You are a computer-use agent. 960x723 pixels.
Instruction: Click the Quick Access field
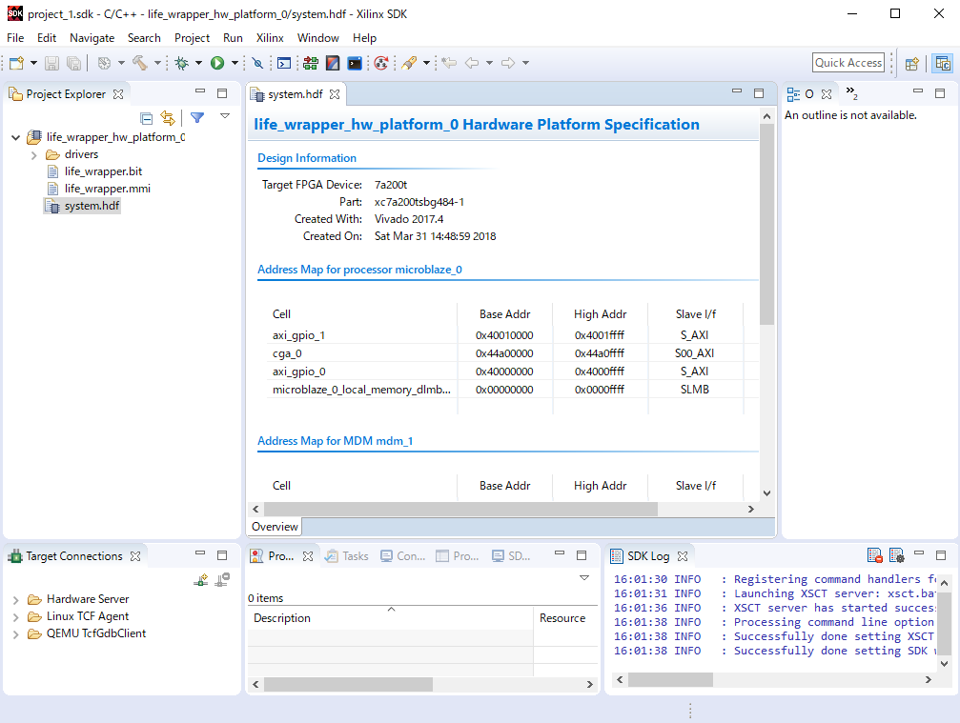[x=848, y=62]
